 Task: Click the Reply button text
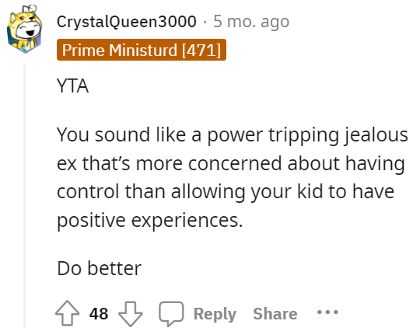pos(215,314)
